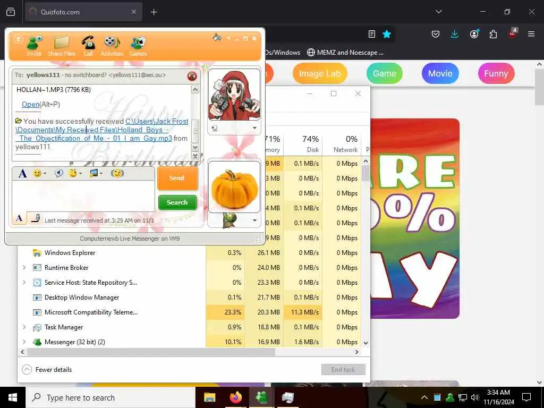Expand the Messenger (32 bit) process row
The height and width of the screenshot is (408, 544).
[24, 342]
